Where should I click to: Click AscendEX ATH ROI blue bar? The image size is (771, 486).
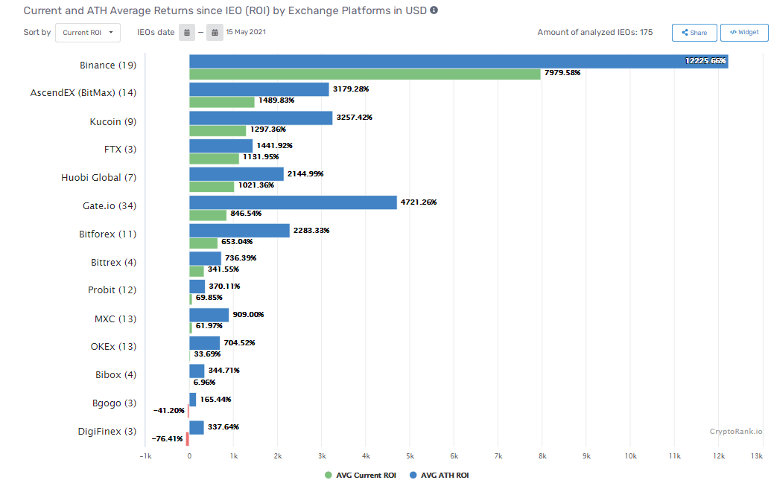259,89
